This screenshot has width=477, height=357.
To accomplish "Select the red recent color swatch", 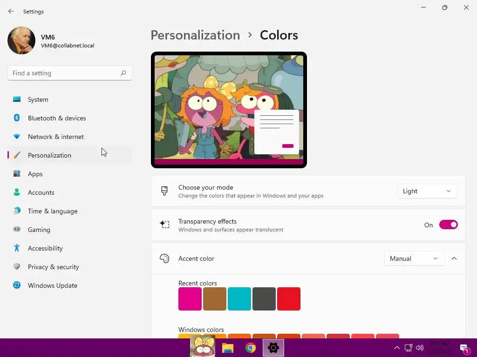I will 289,299.
